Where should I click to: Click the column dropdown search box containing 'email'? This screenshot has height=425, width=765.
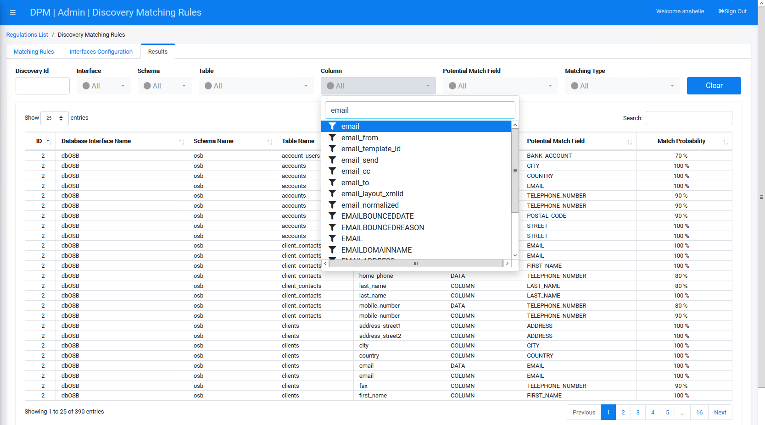point(420,110)
